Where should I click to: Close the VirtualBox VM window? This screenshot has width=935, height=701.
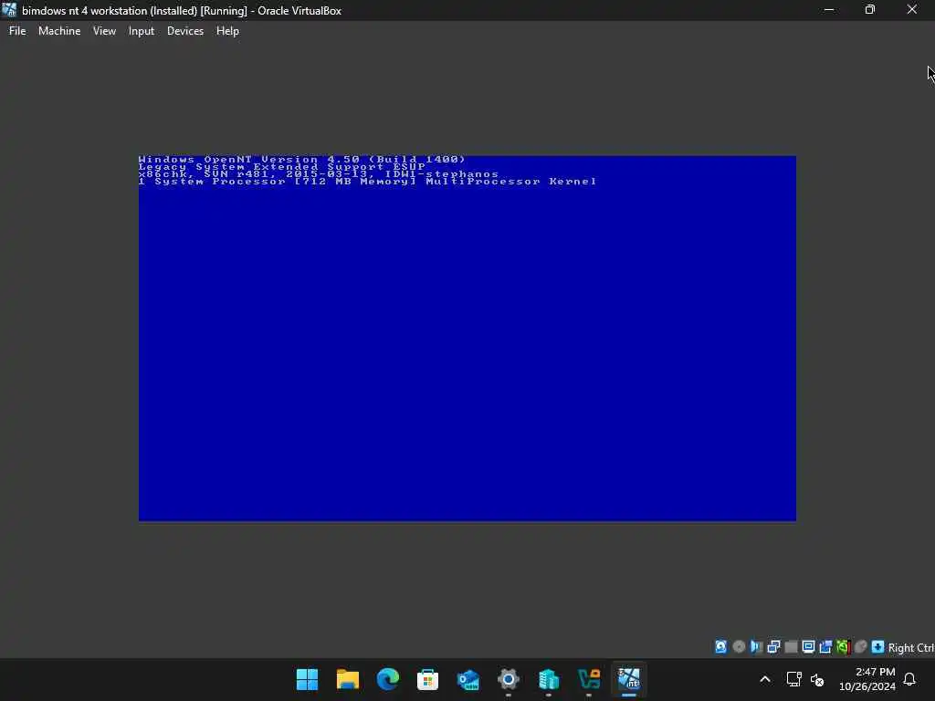click(912, 10)
